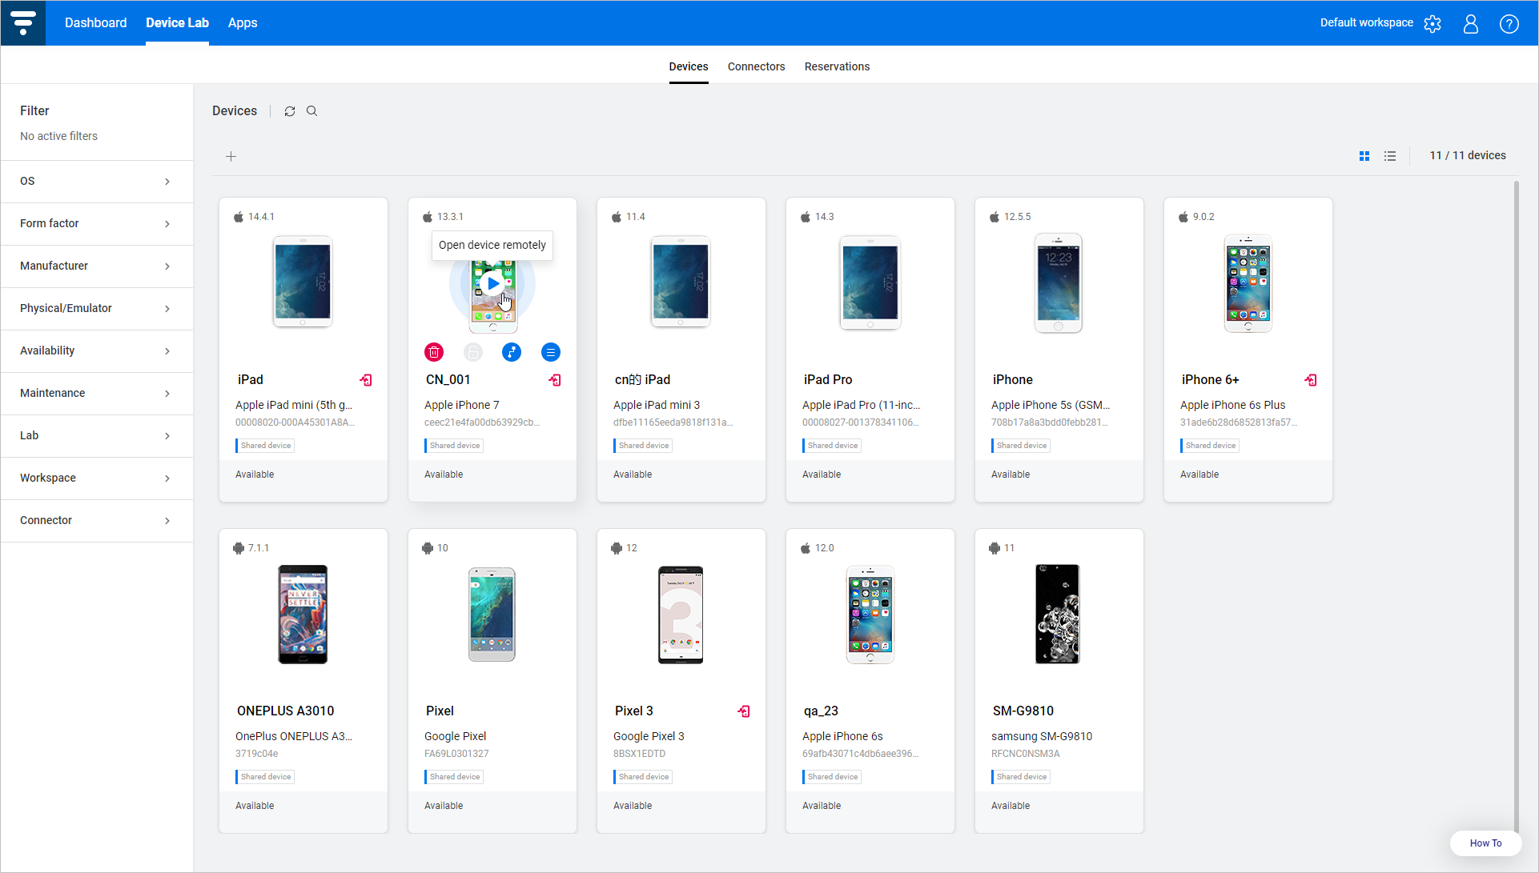This screenshot has width=1539, height=873.
Task: Open the user account icon
Action: (1470, 23)
